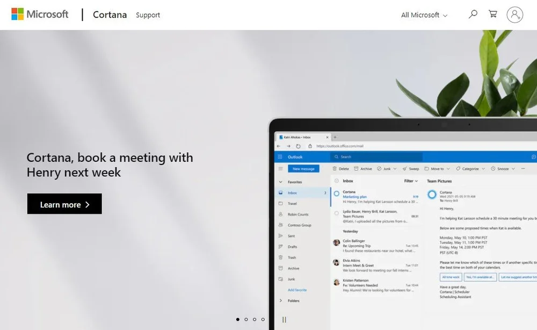The image size is (537, 330).
Task: Open the Trash folder icon in Outlook
Action: pos(280,257)
